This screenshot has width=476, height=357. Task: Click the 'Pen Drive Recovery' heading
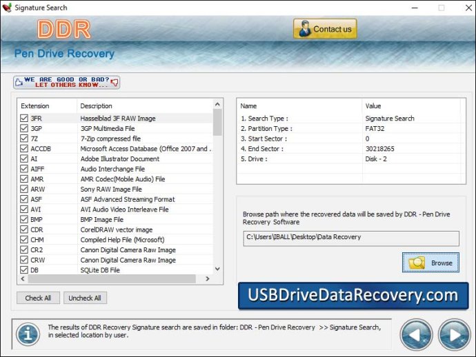click(64, 53)
